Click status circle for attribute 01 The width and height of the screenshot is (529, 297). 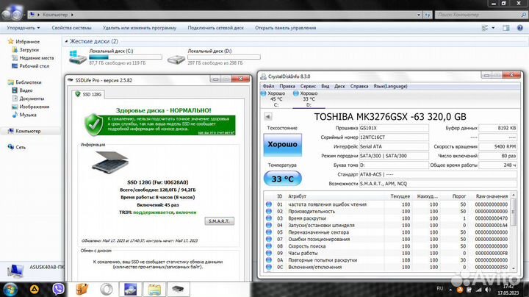pyautogui.click(x=269, y=204)
